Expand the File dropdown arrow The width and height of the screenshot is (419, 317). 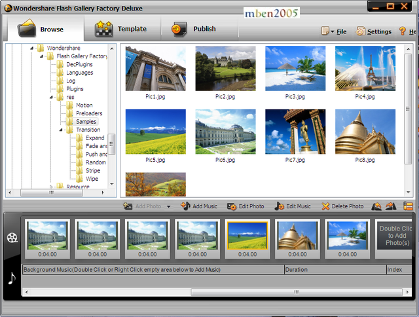tap(333, 31)
